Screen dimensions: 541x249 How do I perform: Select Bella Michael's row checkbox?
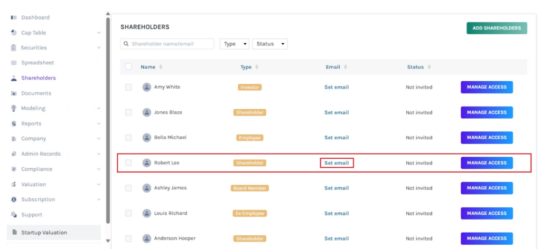[x=128, y=138]
